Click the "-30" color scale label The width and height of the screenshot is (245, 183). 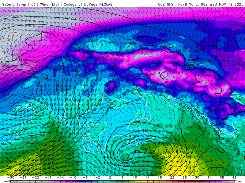pyautogui.click(x=11, y=178)
